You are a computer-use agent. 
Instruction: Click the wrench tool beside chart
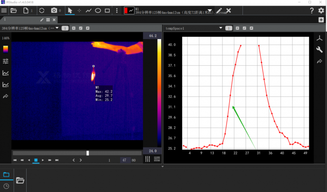[x=320, y=50]
